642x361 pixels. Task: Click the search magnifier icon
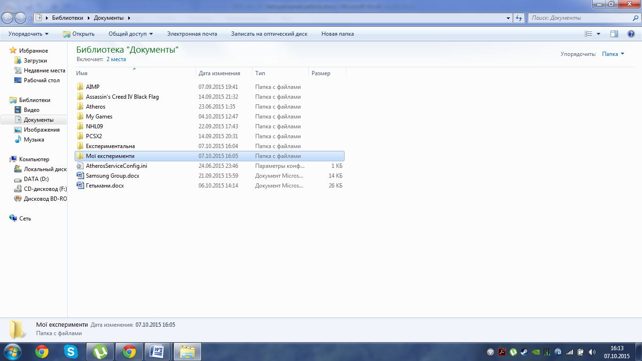coord(635,18)
